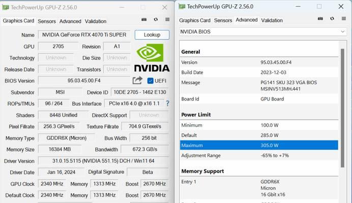The width and height of the screenshot is (352, 203).
Task: Click the Power Limit section header
Action: click(196, 115)
